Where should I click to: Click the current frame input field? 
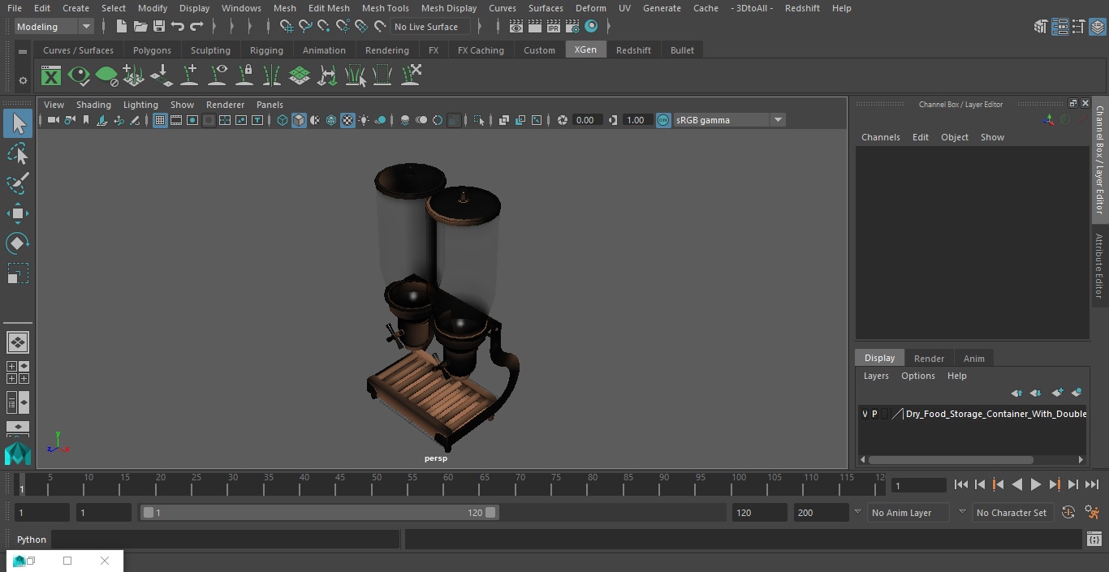(918, 485)
